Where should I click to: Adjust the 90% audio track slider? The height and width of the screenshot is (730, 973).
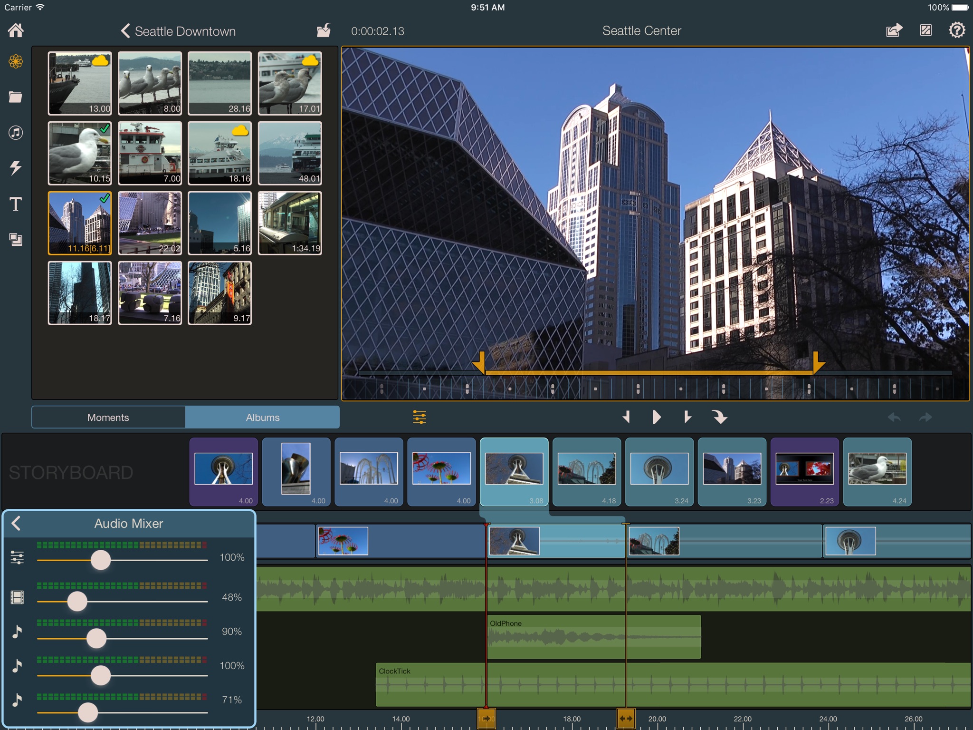(96, 638)
